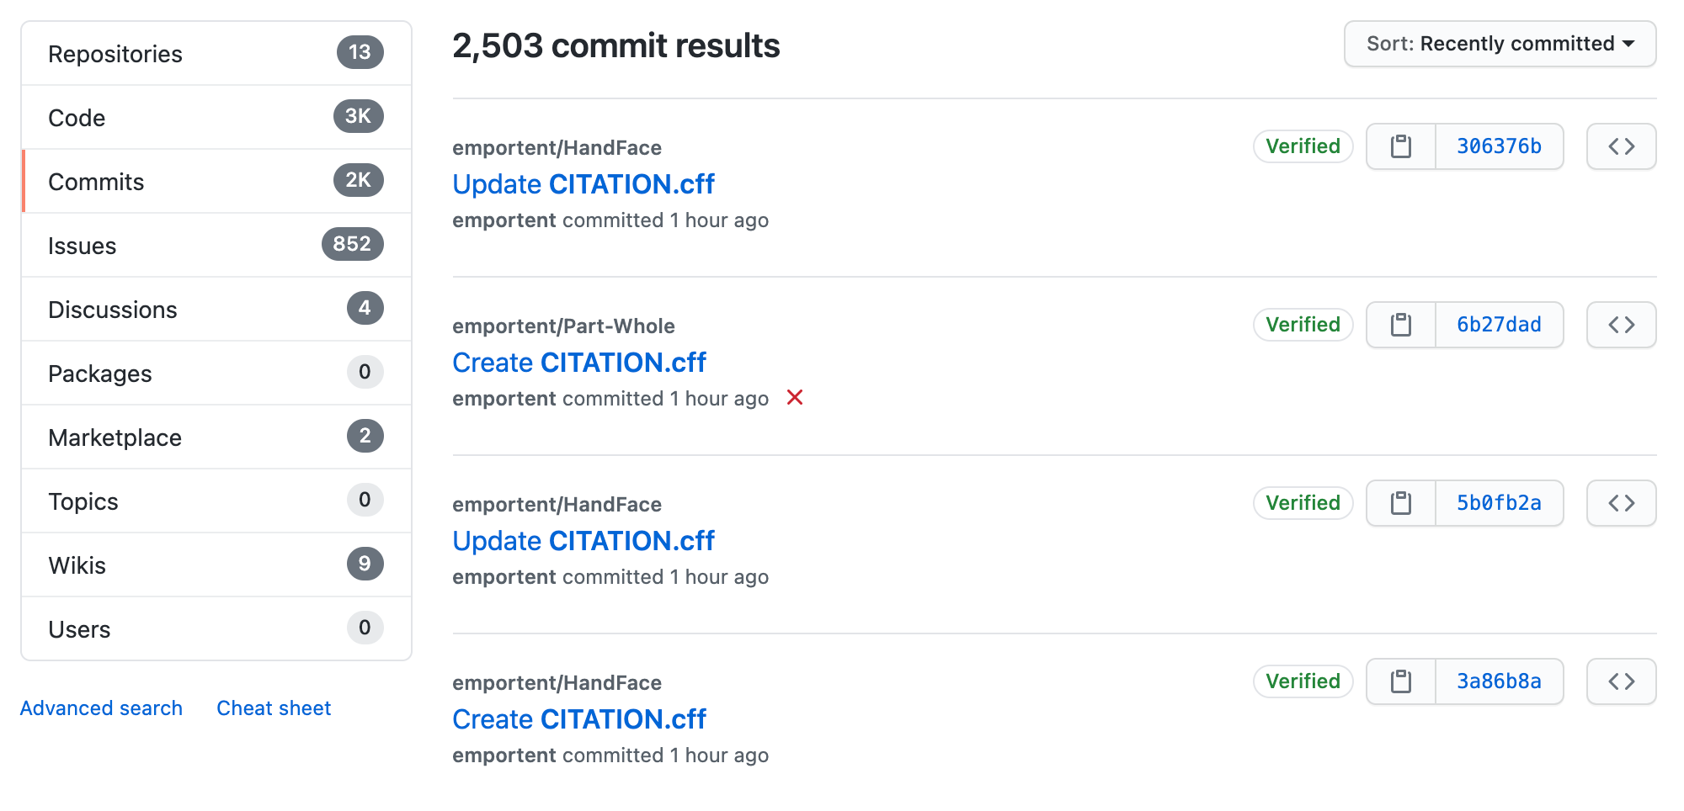Open Advanced search link

pyautogui.click(x=101, y=708)
